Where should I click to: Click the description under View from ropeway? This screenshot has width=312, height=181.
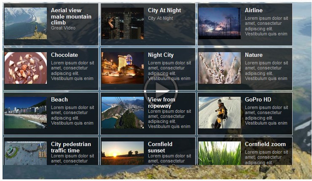pos(169,119)
